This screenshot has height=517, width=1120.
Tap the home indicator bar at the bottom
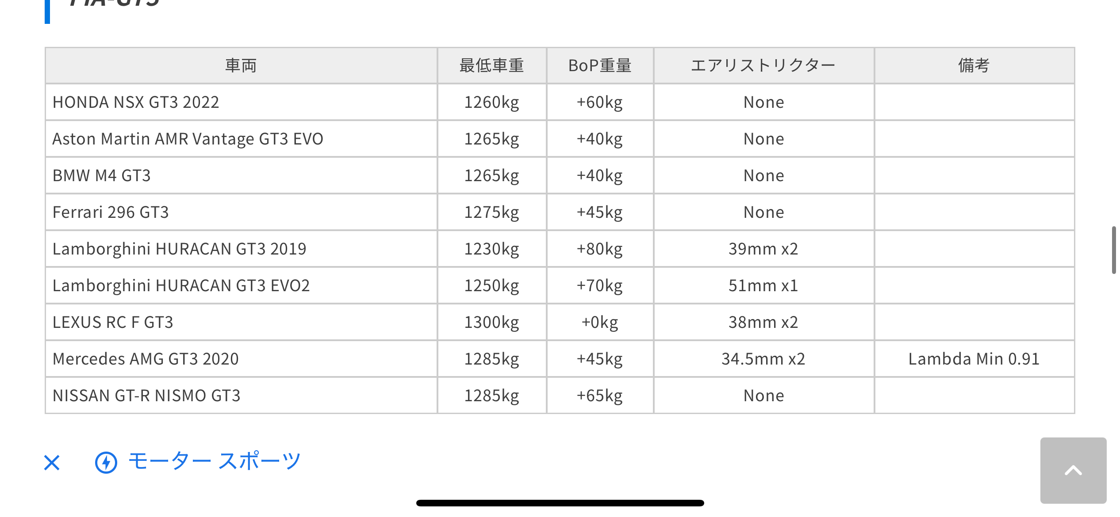tap(560, 503)
